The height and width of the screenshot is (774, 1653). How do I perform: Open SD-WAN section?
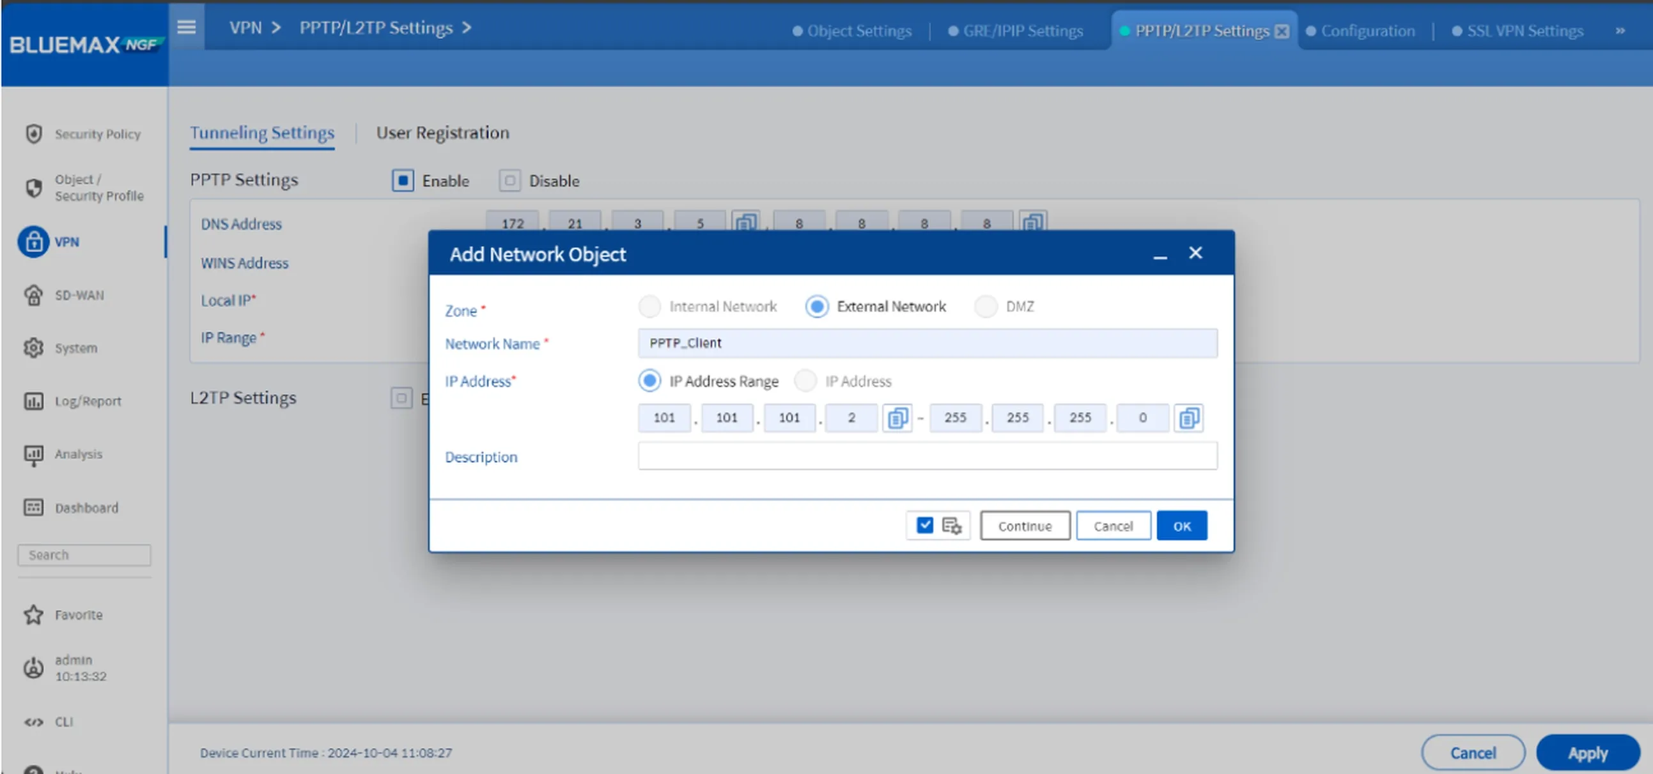pos(64,295)
